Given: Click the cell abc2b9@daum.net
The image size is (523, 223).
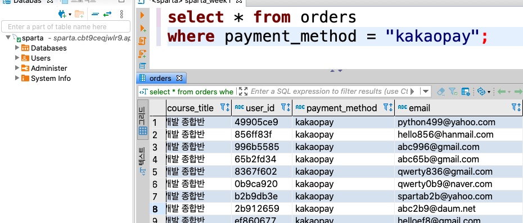Looking at the screenshot, I should point(458,209).
